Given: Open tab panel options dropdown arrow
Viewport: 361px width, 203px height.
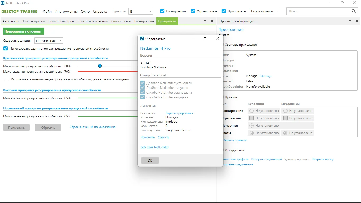Looking at the screenshot, I should [205, 21].
